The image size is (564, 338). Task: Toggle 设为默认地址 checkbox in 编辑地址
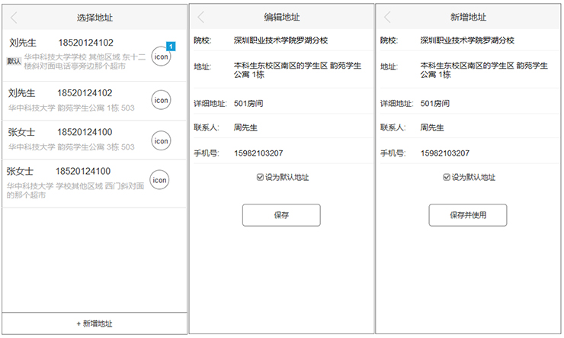[261, 177]
